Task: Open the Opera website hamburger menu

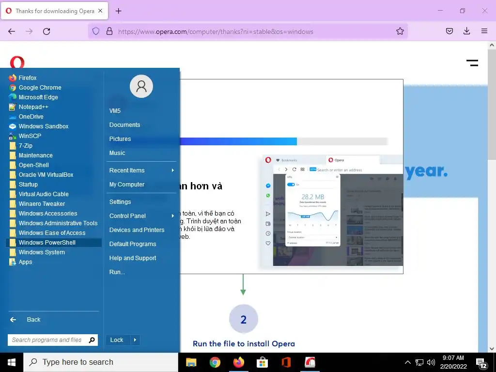Action: click(x=472, y=63)
